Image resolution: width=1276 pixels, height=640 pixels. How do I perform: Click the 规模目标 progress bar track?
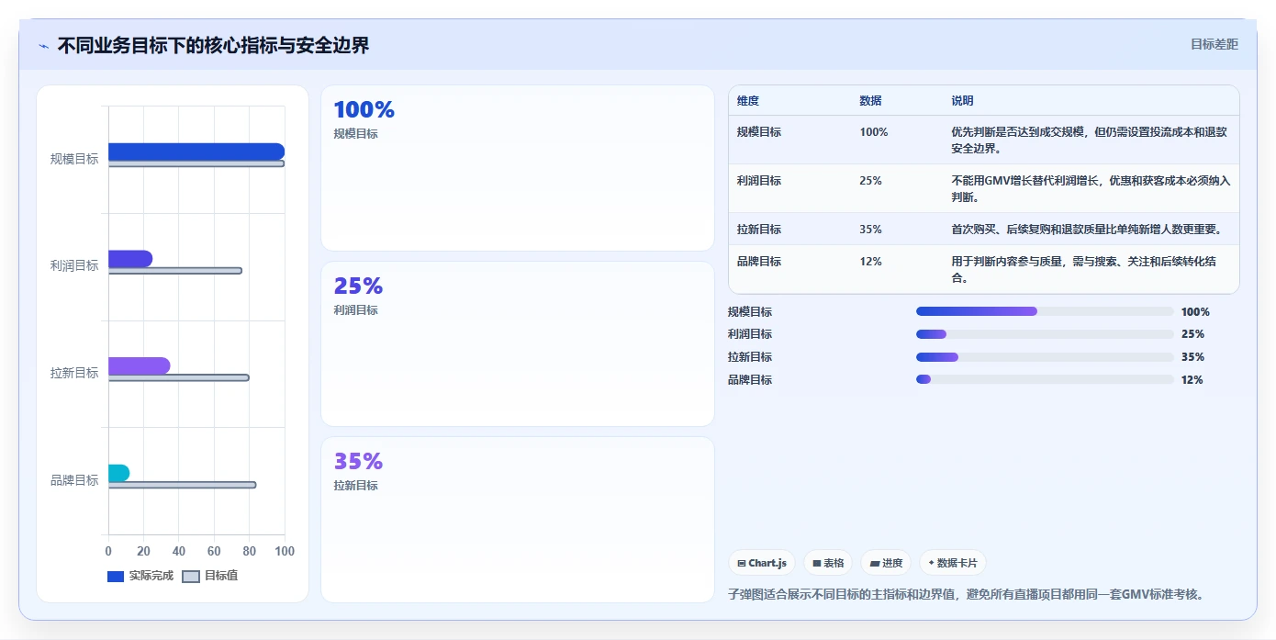[1045, 311]
